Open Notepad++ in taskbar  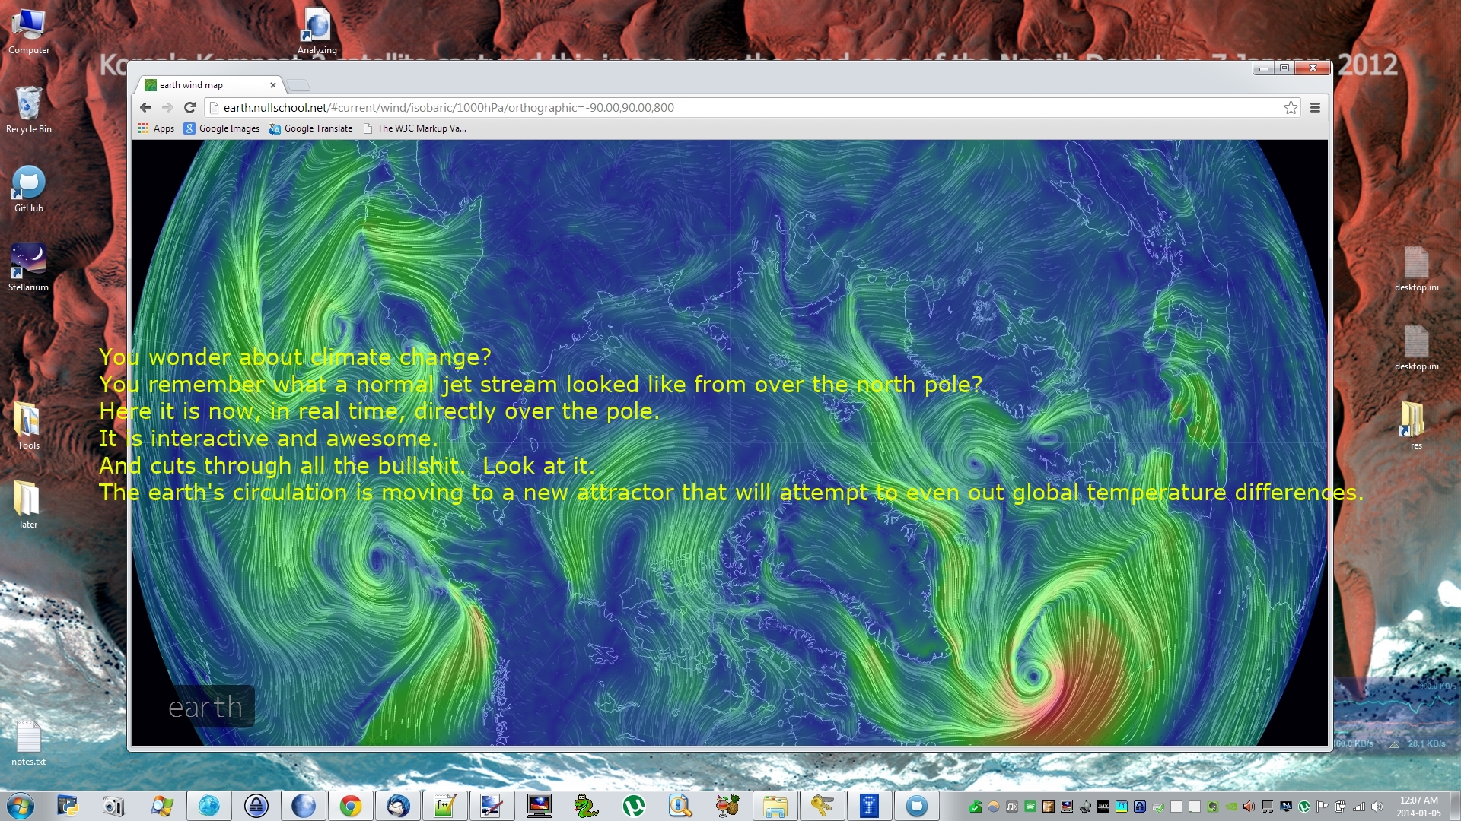point(445,806)
